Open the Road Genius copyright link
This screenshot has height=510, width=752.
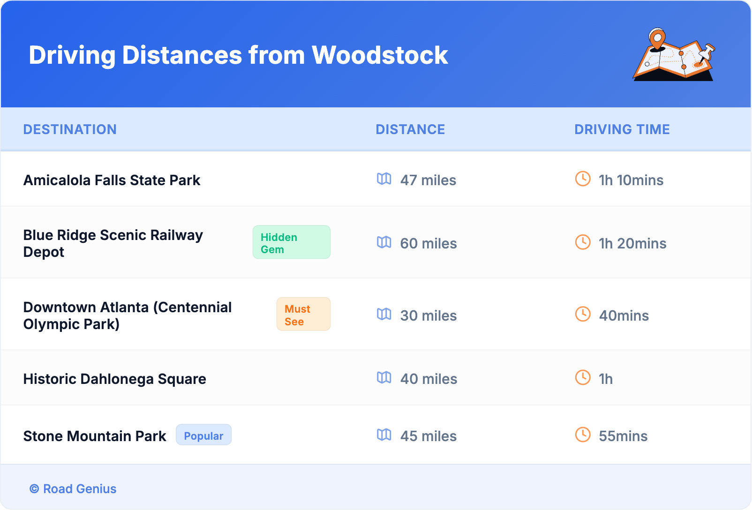coord(73,489)
